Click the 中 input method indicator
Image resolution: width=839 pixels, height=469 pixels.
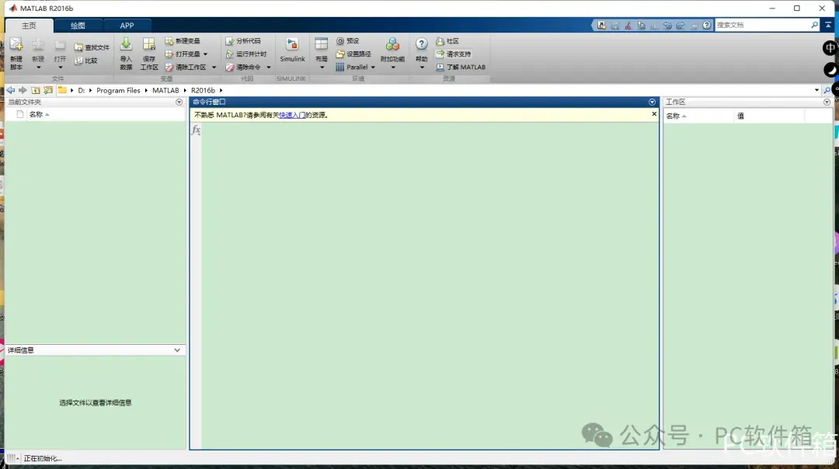(830, 48)
